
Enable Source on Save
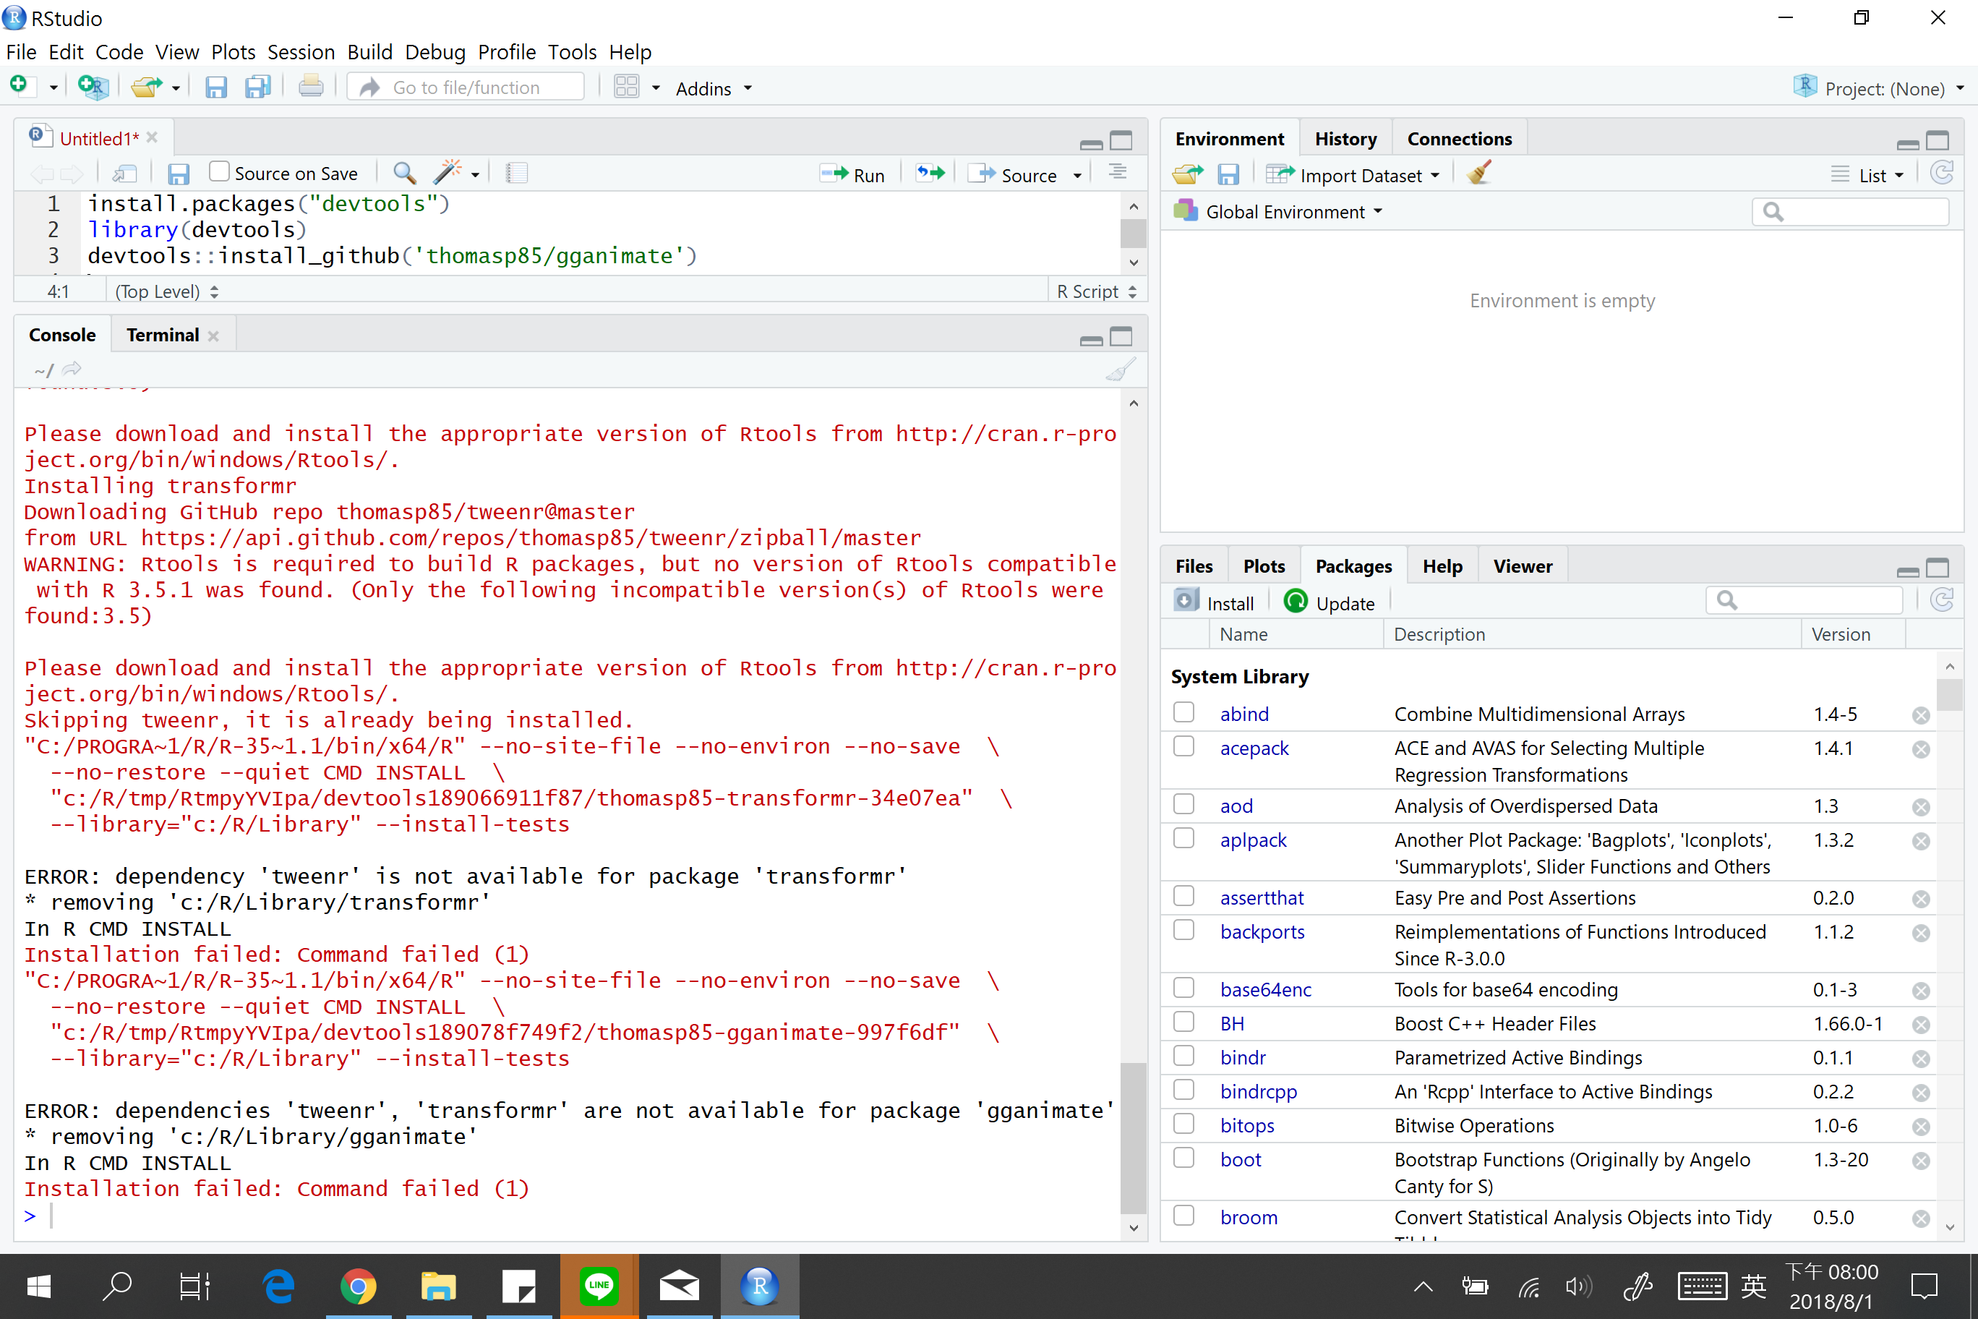point(220,171)
